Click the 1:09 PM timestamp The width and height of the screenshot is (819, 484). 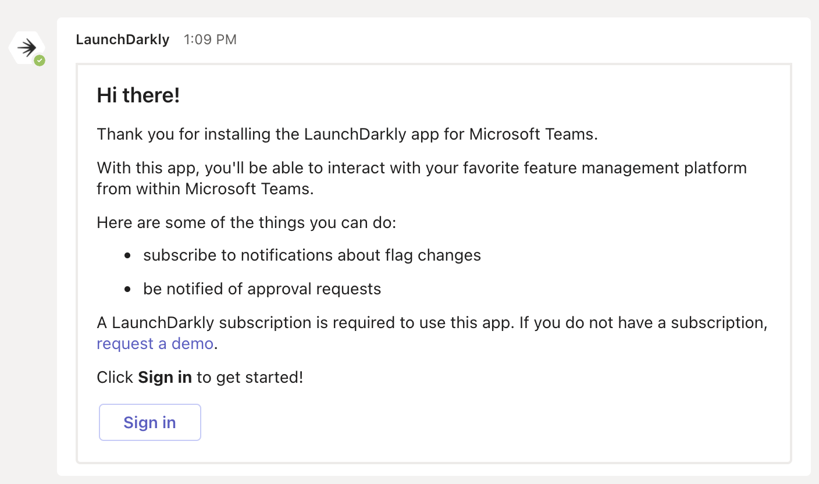[210, 40]
